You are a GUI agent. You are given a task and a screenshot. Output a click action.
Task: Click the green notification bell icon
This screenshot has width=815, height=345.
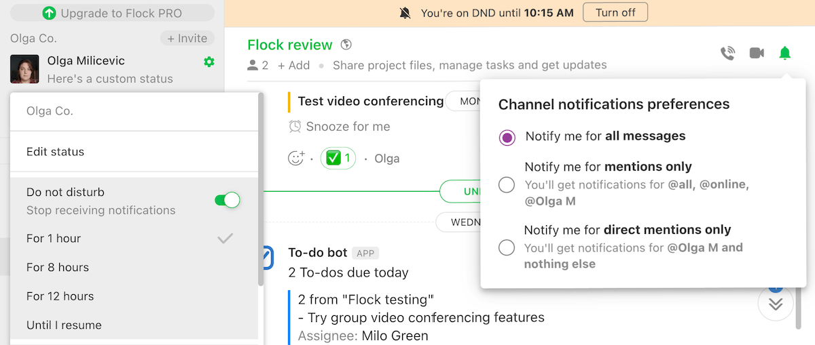click(x=784, y=54)
